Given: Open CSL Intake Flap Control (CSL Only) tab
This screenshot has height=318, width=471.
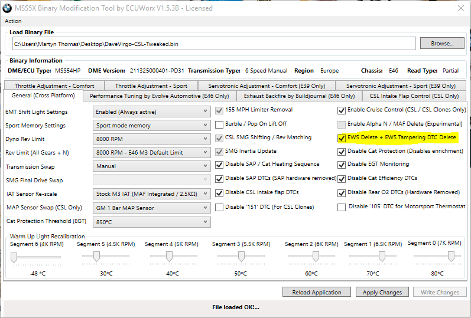Looking at the screenshot, I should coord(414,96).
